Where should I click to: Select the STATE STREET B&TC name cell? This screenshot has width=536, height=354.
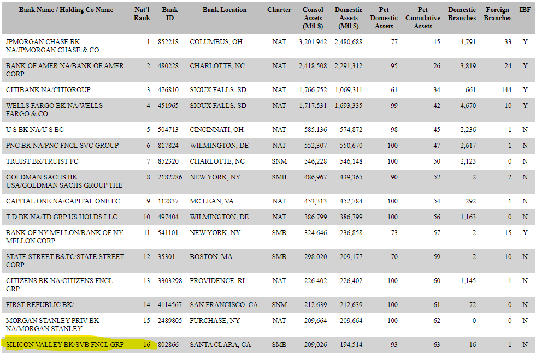click(x=65, y=261)
